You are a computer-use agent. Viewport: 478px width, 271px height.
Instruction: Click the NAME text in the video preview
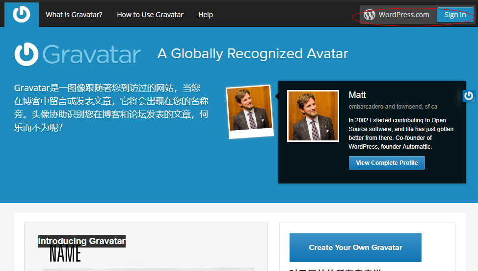pos(65,254)
